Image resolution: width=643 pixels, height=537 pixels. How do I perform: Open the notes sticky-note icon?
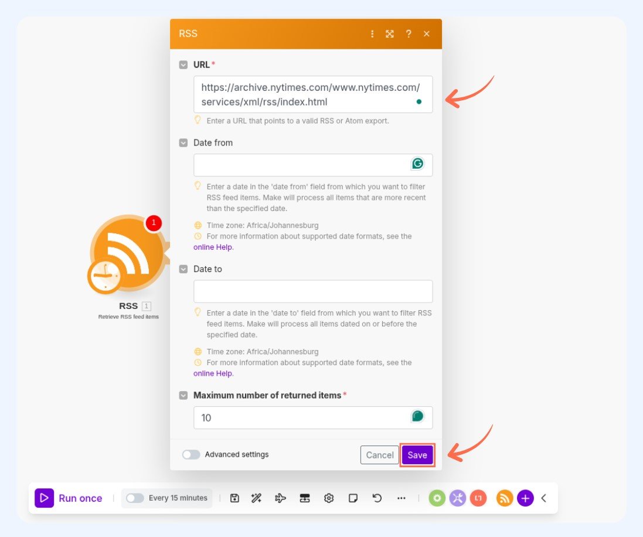353,498
